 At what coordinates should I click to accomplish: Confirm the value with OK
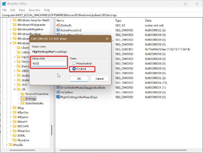pos(79,79)
